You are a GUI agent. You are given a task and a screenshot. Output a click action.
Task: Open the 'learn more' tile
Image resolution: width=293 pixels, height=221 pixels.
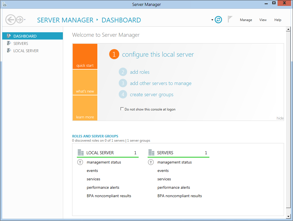coord(85,108)
